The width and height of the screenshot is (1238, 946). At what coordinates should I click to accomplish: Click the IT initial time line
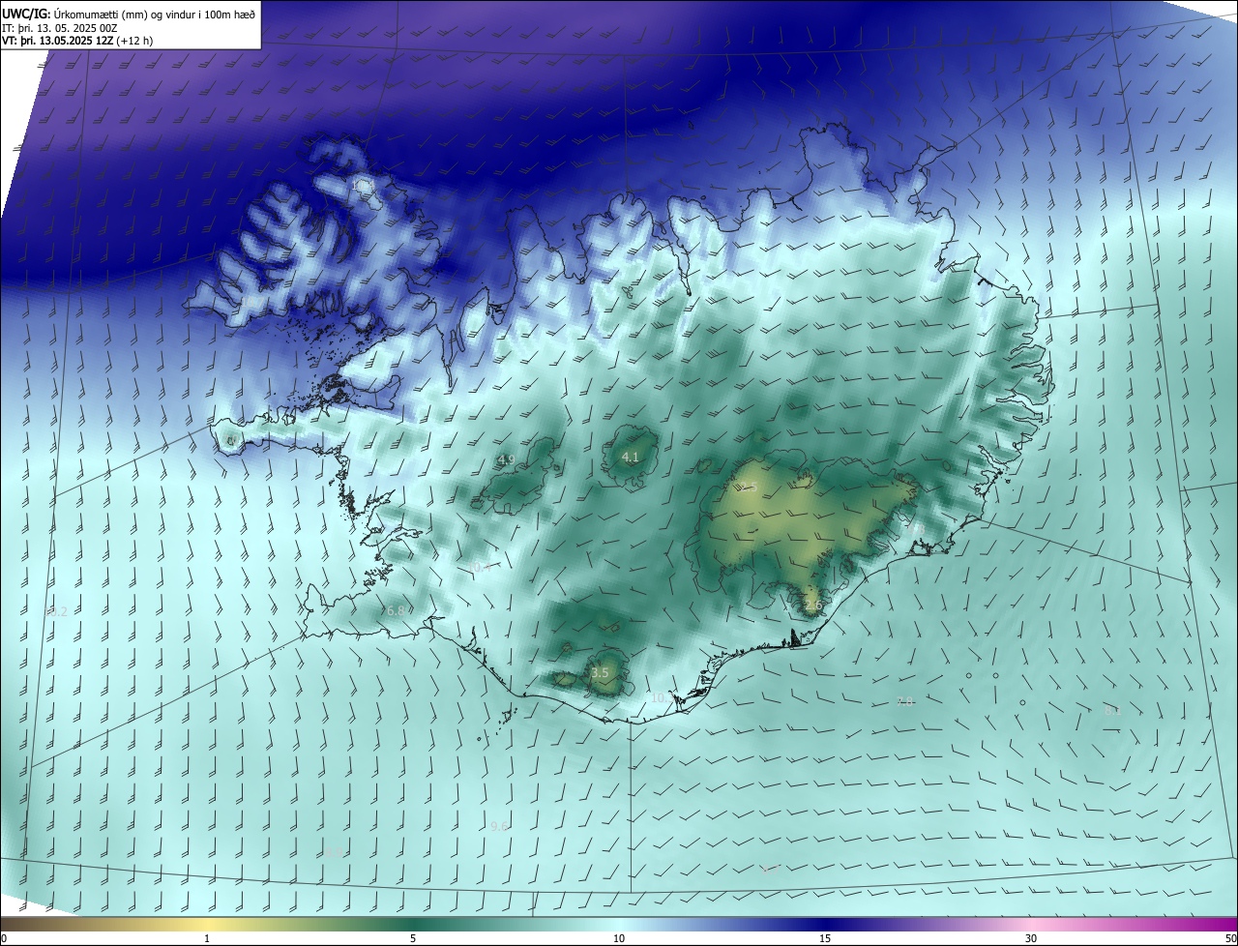pyautogui.click(x=59, y=28)
